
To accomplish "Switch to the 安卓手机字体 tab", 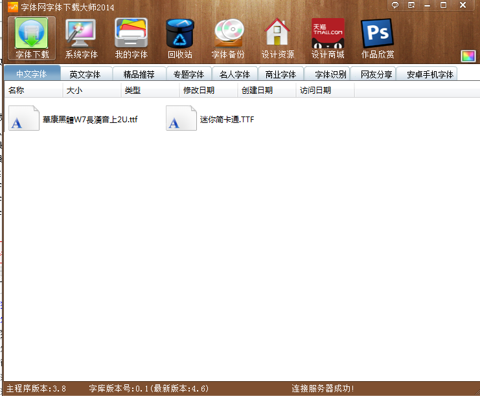I will (x=427, y=74).
